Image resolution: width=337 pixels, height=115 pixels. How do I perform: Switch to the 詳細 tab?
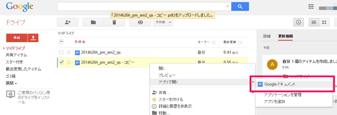(267, 36)
